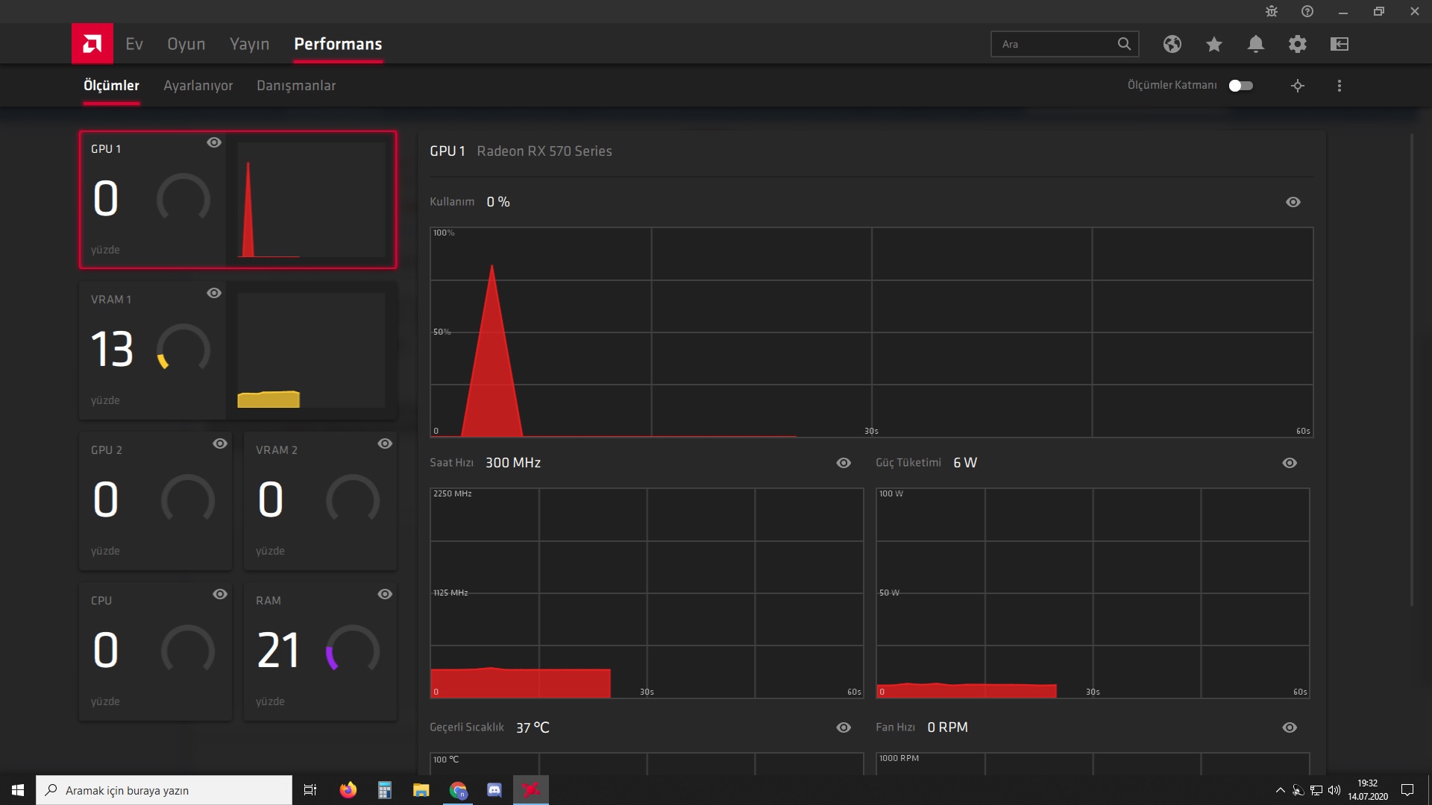
Task: Open the Danışmanlar sub-tab
Action: pos(295,86)
